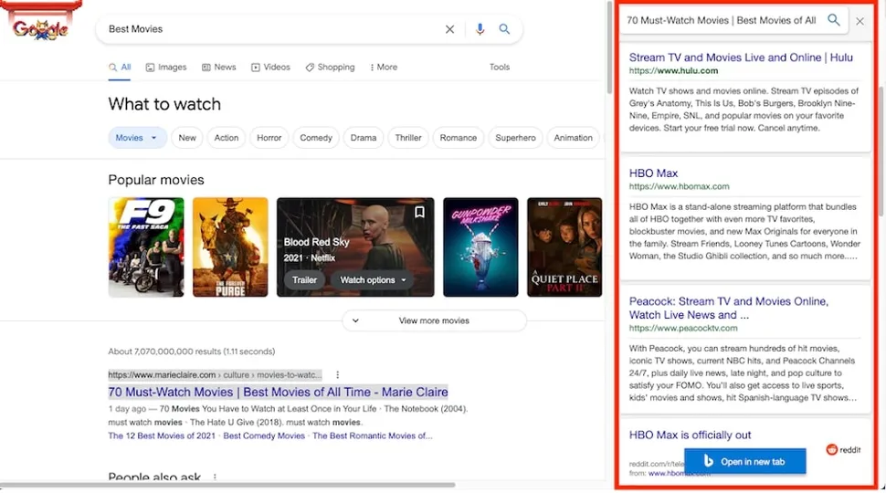
Task: Switch to the Shopping tab
Action: click(x=330, y=68)
